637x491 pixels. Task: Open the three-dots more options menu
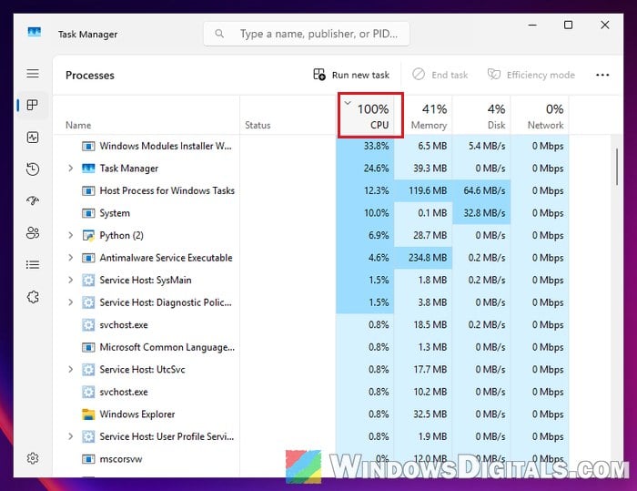click(x=602, y=75)
